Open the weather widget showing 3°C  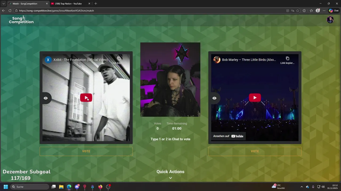(278, 187)
